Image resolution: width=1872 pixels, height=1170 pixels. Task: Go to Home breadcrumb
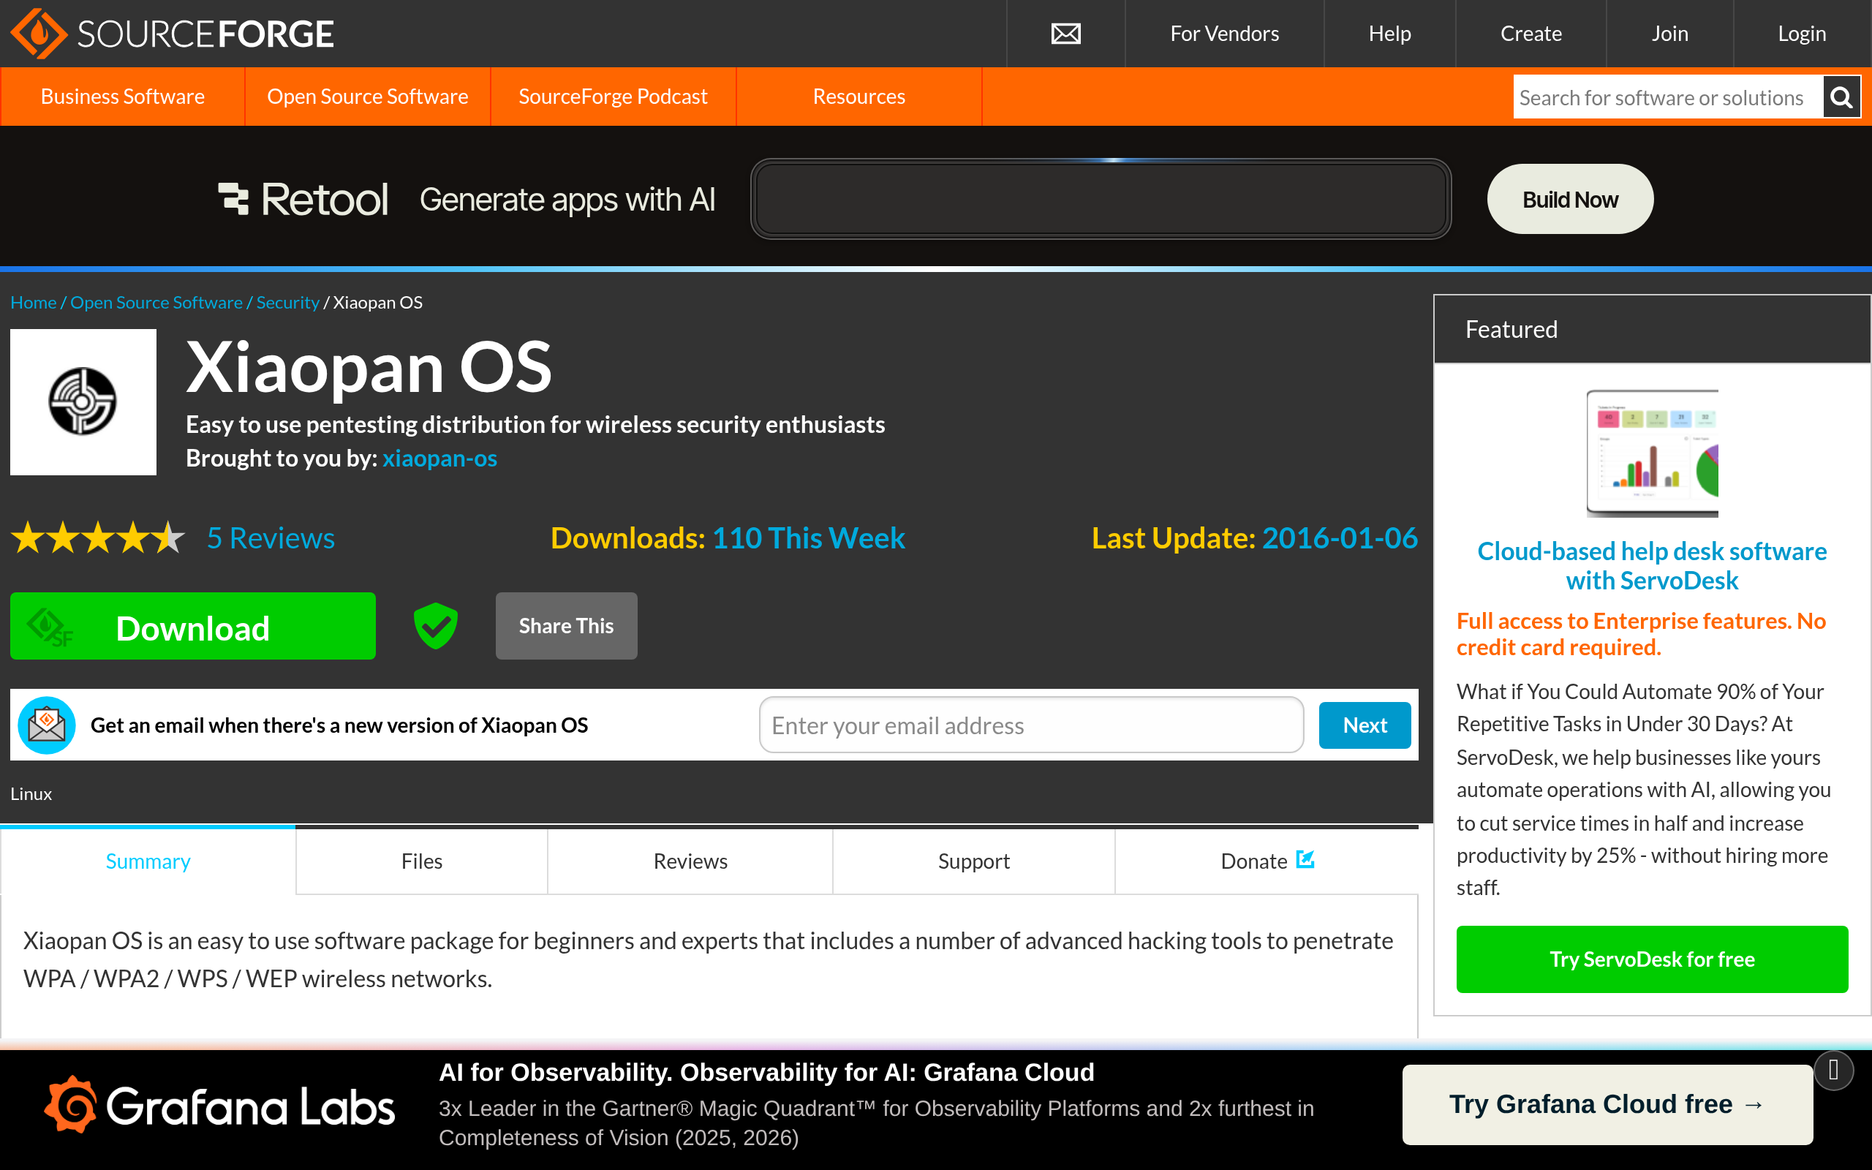click(33, 303)
